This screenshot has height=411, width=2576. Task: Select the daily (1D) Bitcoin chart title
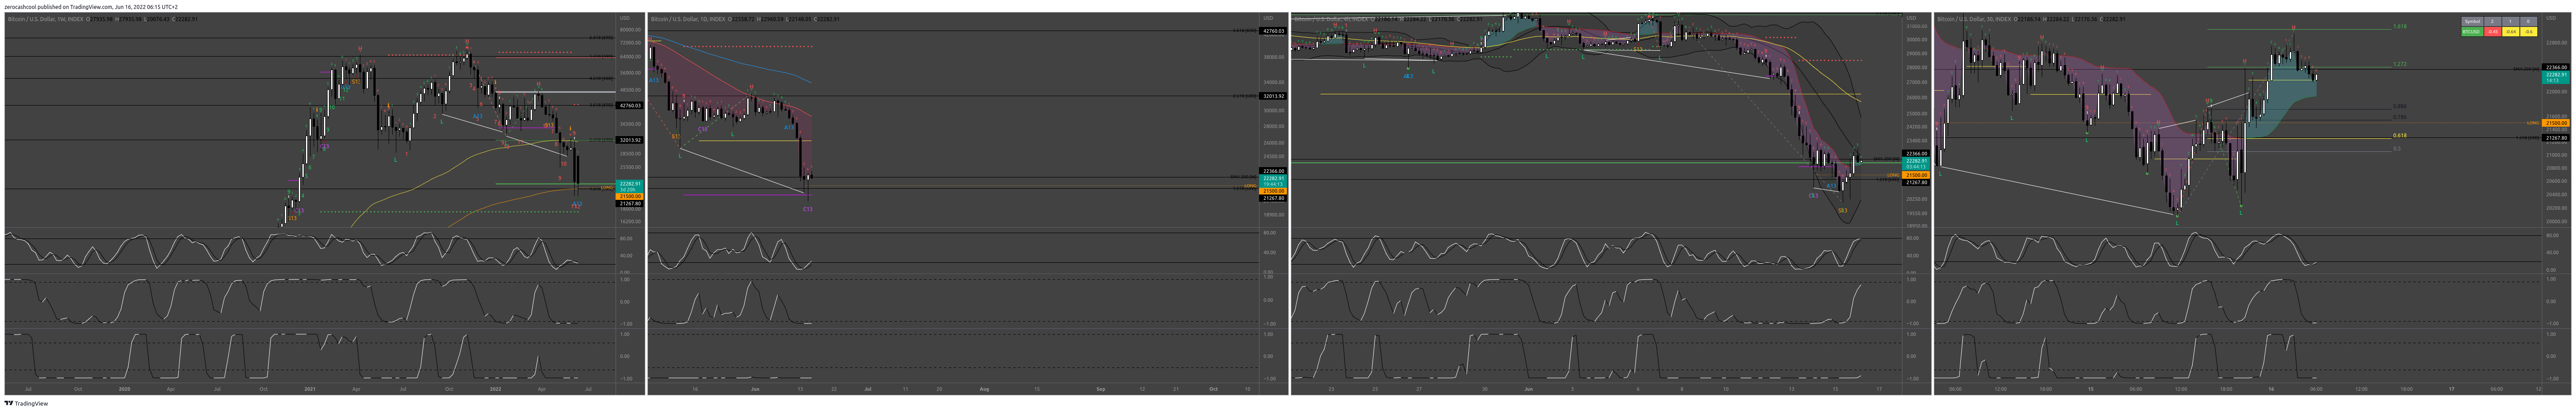pos(688,19)
